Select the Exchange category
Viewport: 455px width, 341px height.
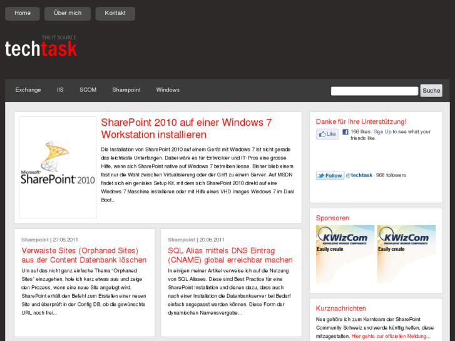point(28,90)
